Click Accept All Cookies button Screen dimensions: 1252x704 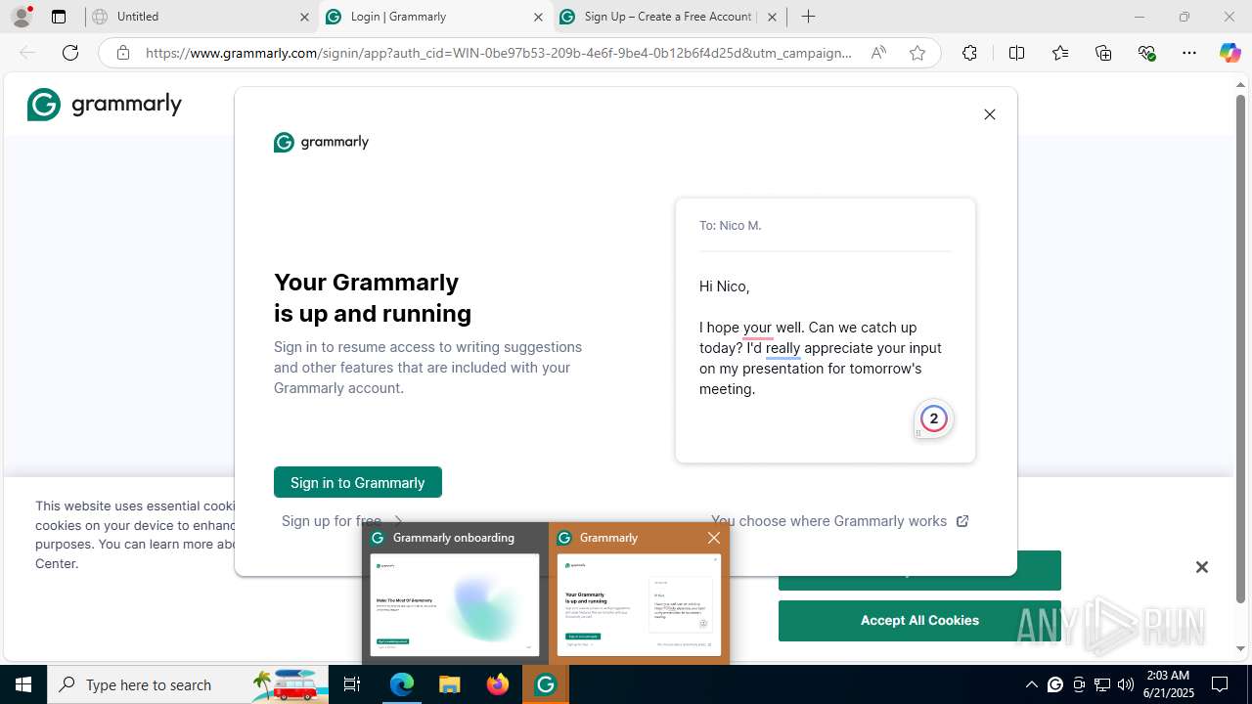919,621
